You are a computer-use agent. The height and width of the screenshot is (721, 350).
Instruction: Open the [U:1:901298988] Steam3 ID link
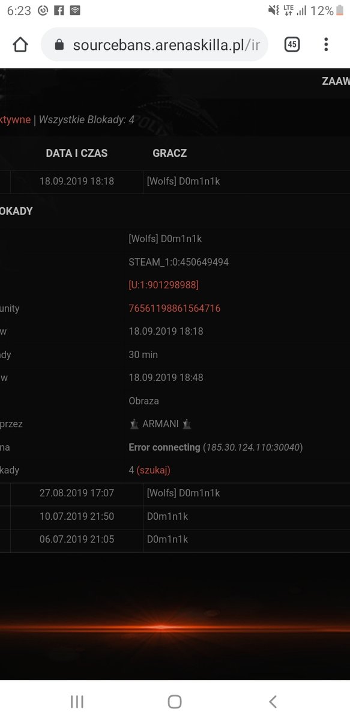click(163, 285)
